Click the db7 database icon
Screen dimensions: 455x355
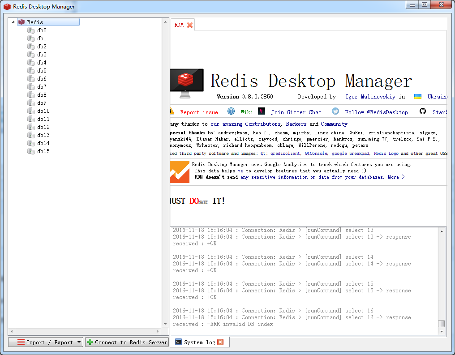click(x=31, y=87)
